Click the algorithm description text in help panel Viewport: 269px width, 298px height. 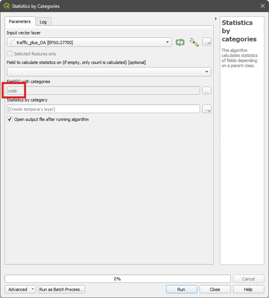tap(239, 58)
